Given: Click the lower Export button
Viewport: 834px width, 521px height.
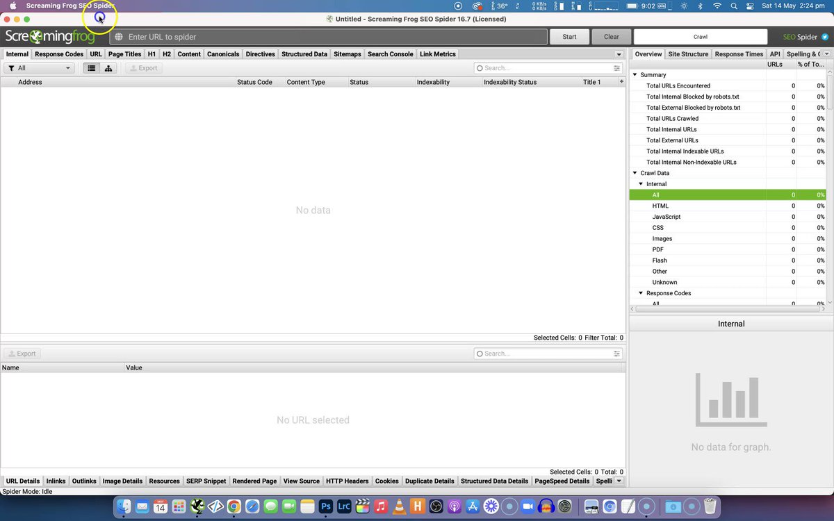Looking at the screenshot, I should pos(22,354).
